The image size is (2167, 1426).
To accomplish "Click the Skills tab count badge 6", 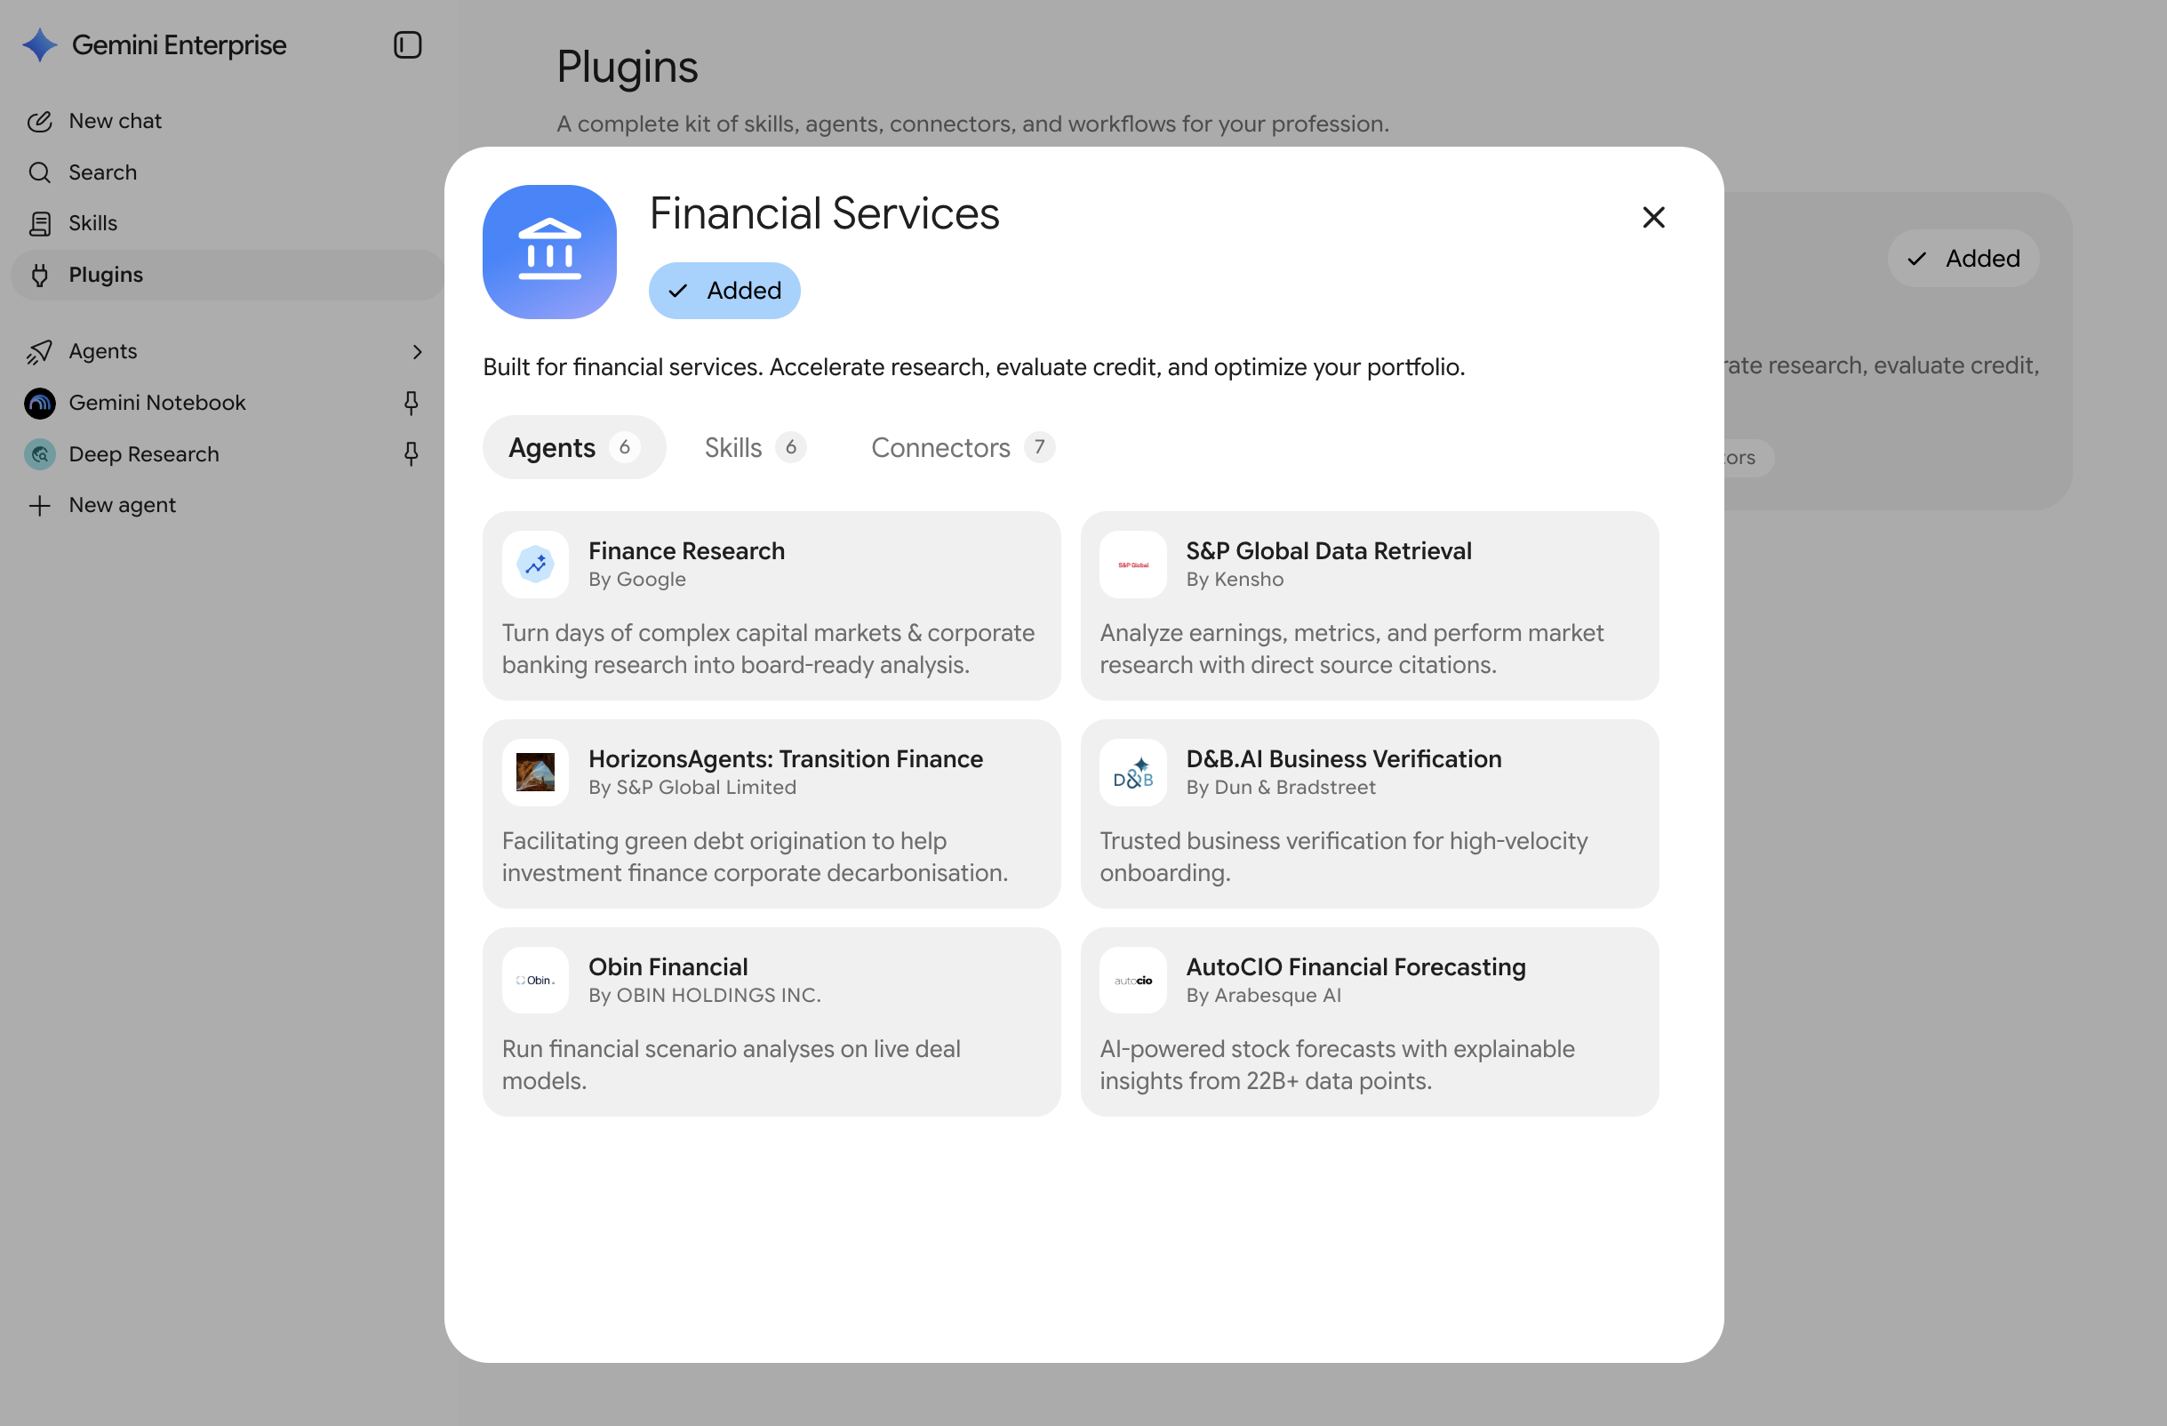I will coord(790,447).
